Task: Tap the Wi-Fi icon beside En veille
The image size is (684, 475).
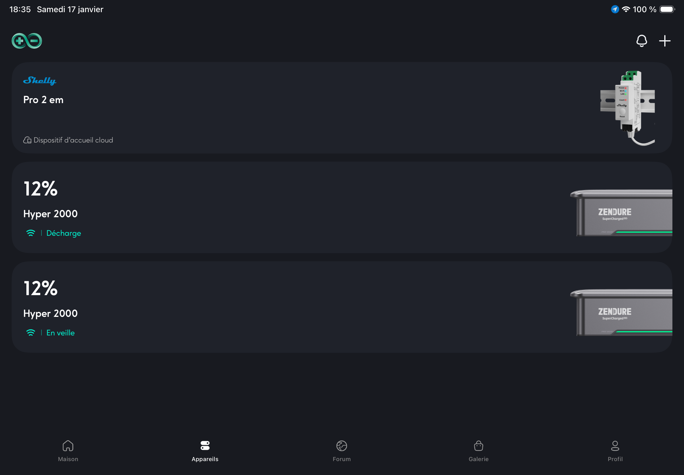Action: click(31, 333)
